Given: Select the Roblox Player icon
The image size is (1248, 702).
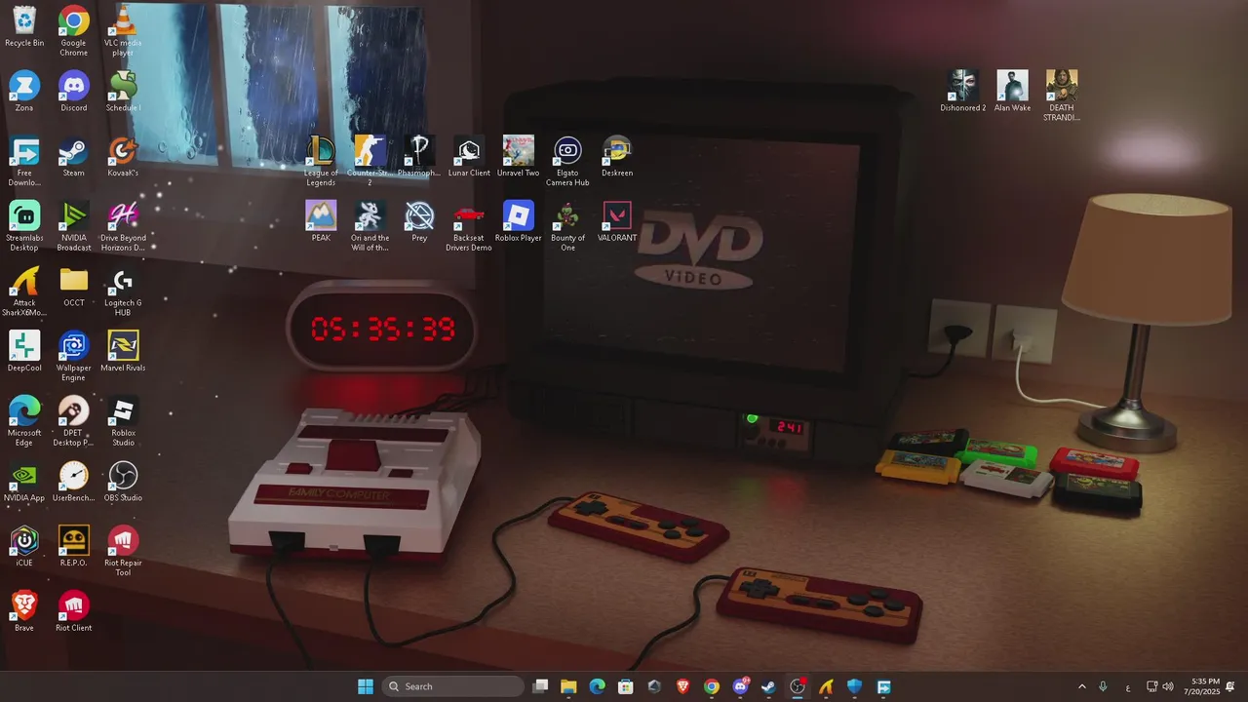Looking at the screenshot, I should pyautogui.click(x=518, y=221).
